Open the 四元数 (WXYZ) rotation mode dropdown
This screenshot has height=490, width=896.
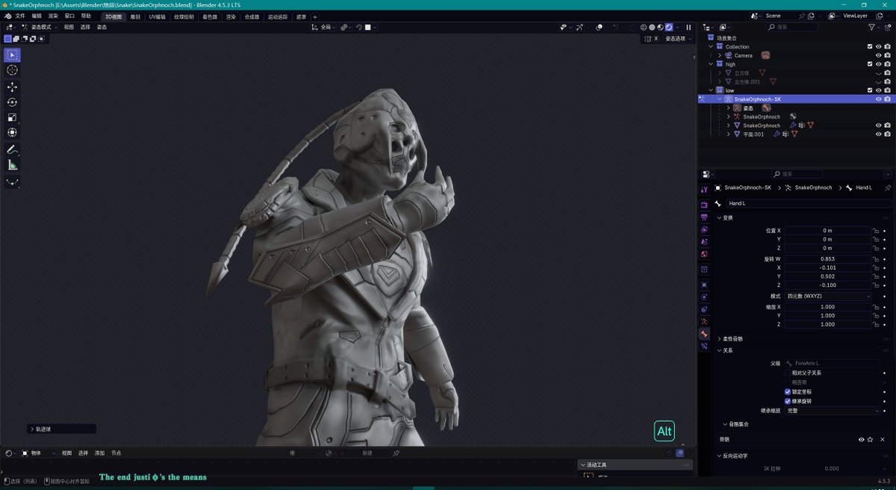pos(828,296)
